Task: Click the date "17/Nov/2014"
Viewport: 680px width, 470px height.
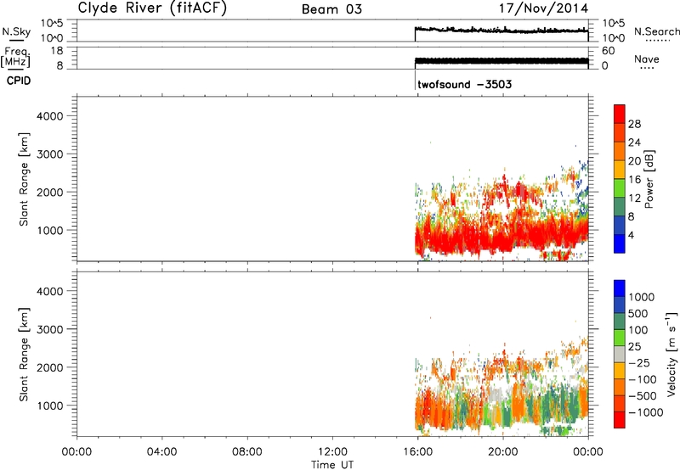Action: coord(543,8)
